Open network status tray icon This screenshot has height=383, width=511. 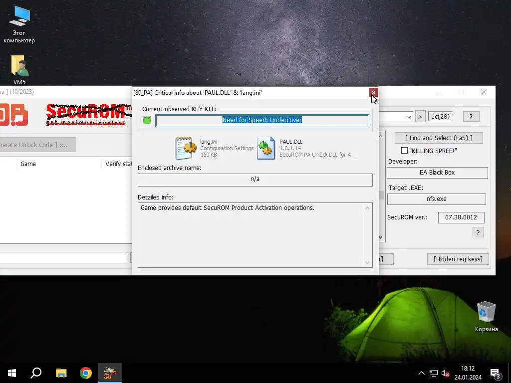434,373
